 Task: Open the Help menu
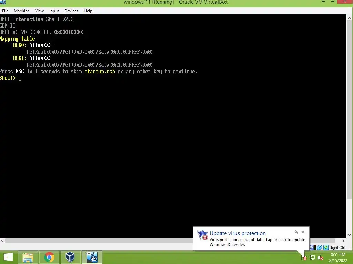[x=88, y=11]
